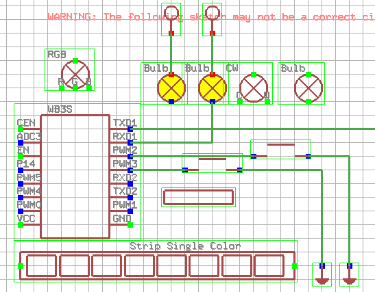Image resolution: width=375 pixels, height=292 pixels.
Task: Select the second lit yellow Bulb
Action: (213, 88)
